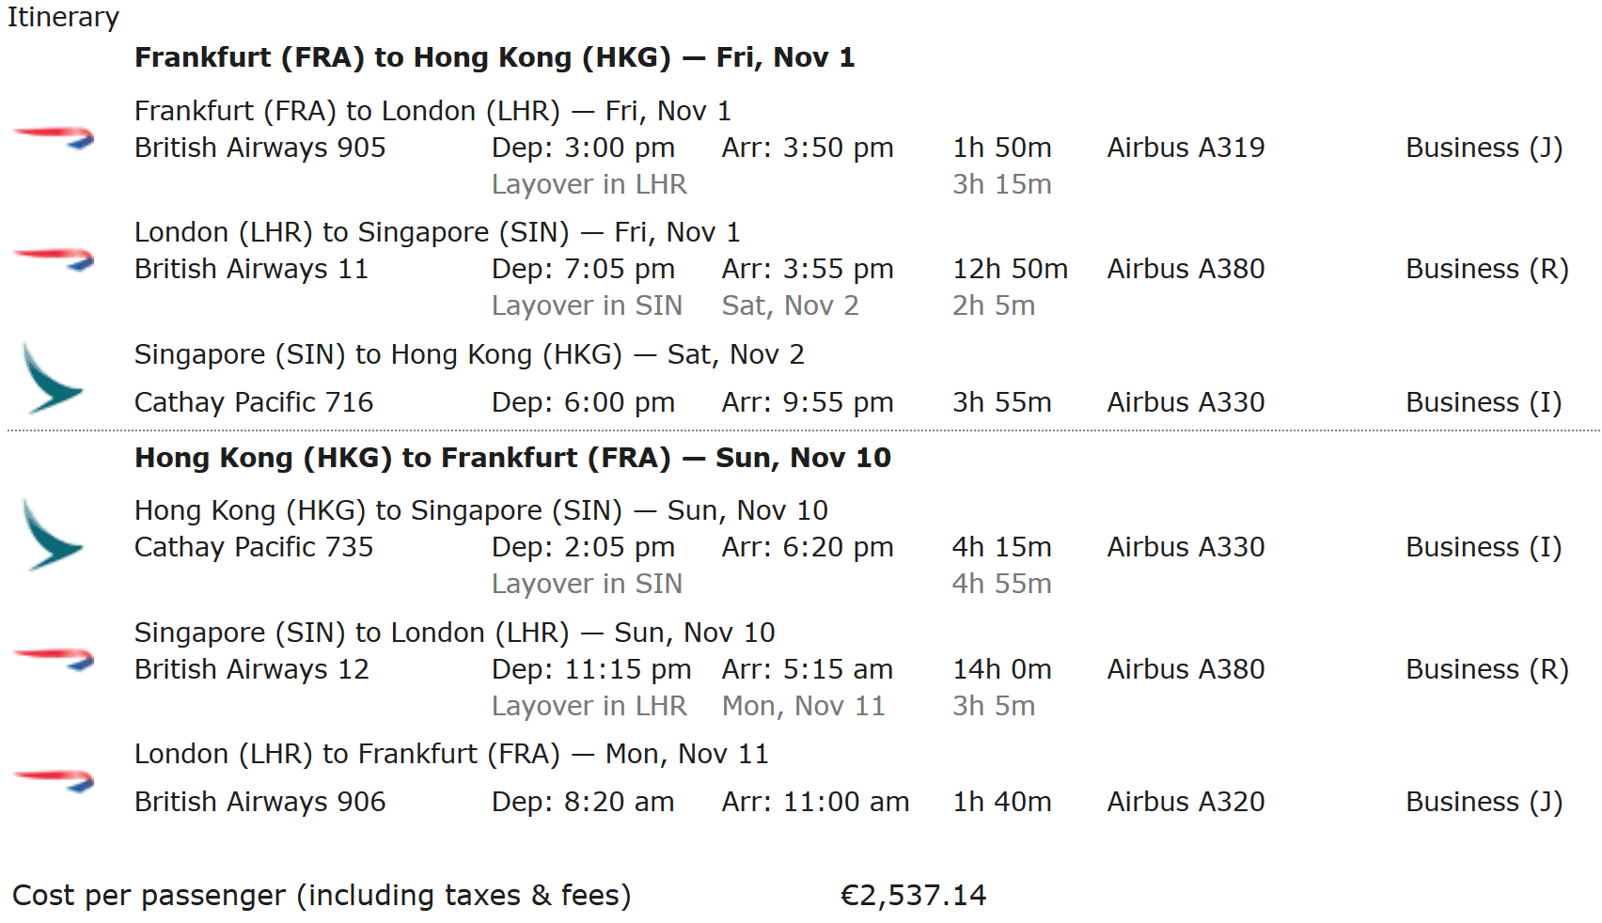This screenshot has height=923, width=1602.
Task: Click British Airways logo beside flight 906
Action: (x=54, y=780)
